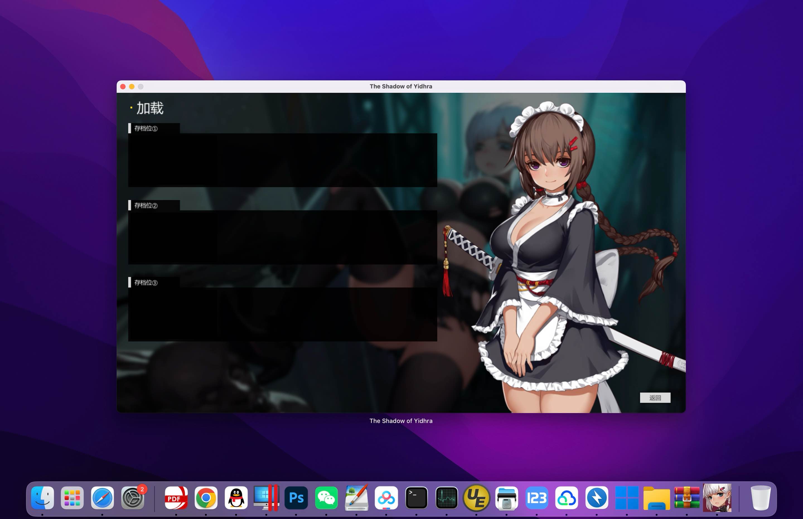Image resolution: width=803 pixels, height=519 pixels.
Task: Open the PDF reader app in dock
Action: tap(176, 498)
